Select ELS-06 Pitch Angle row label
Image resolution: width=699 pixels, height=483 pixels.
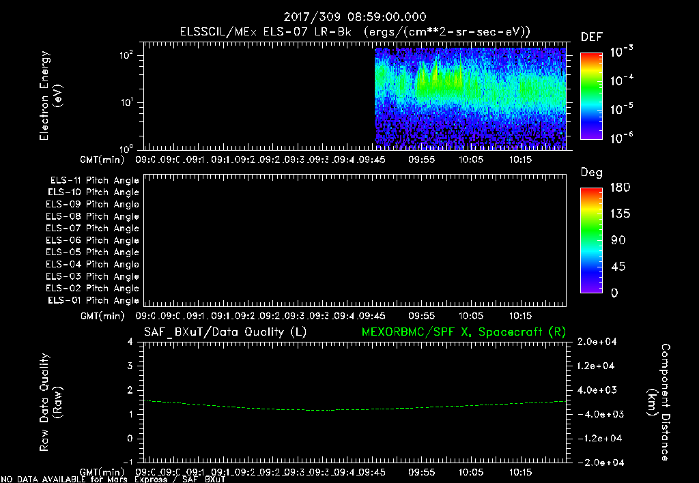[x=92, y=241]
